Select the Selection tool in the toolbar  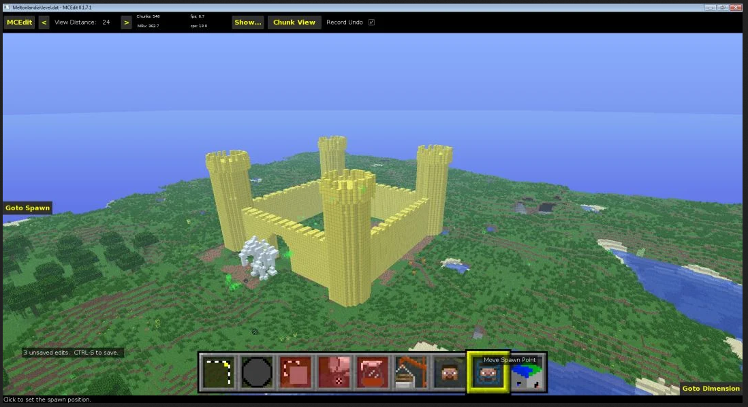pos(219,372)
